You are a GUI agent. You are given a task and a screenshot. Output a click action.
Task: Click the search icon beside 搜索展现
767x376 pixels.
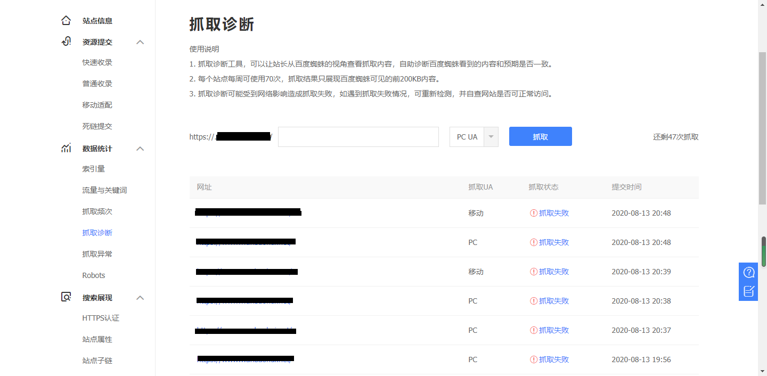[x=66, y=297]
